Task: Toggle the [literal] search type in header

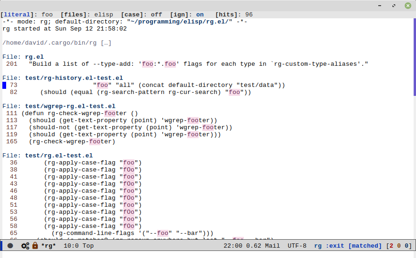Action: coord(17,15)
